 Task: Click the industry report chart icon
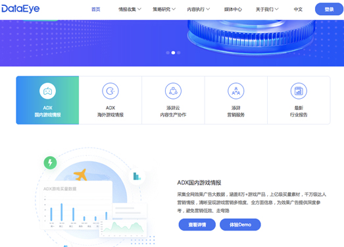pyautogui.click(x=299, y=91)
